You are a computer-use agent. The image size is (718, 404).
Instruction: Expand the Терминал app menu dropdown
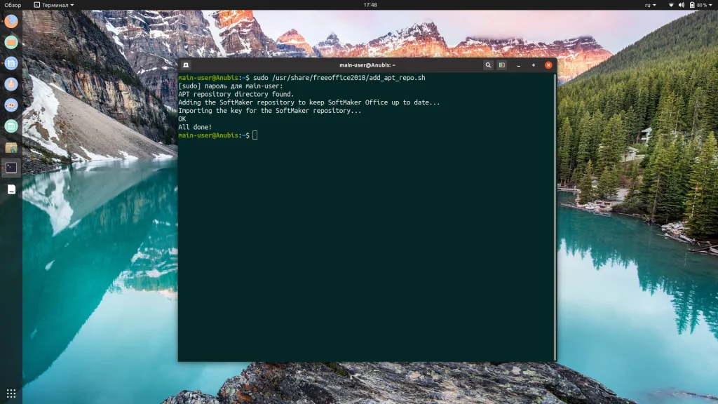point(54,5)
